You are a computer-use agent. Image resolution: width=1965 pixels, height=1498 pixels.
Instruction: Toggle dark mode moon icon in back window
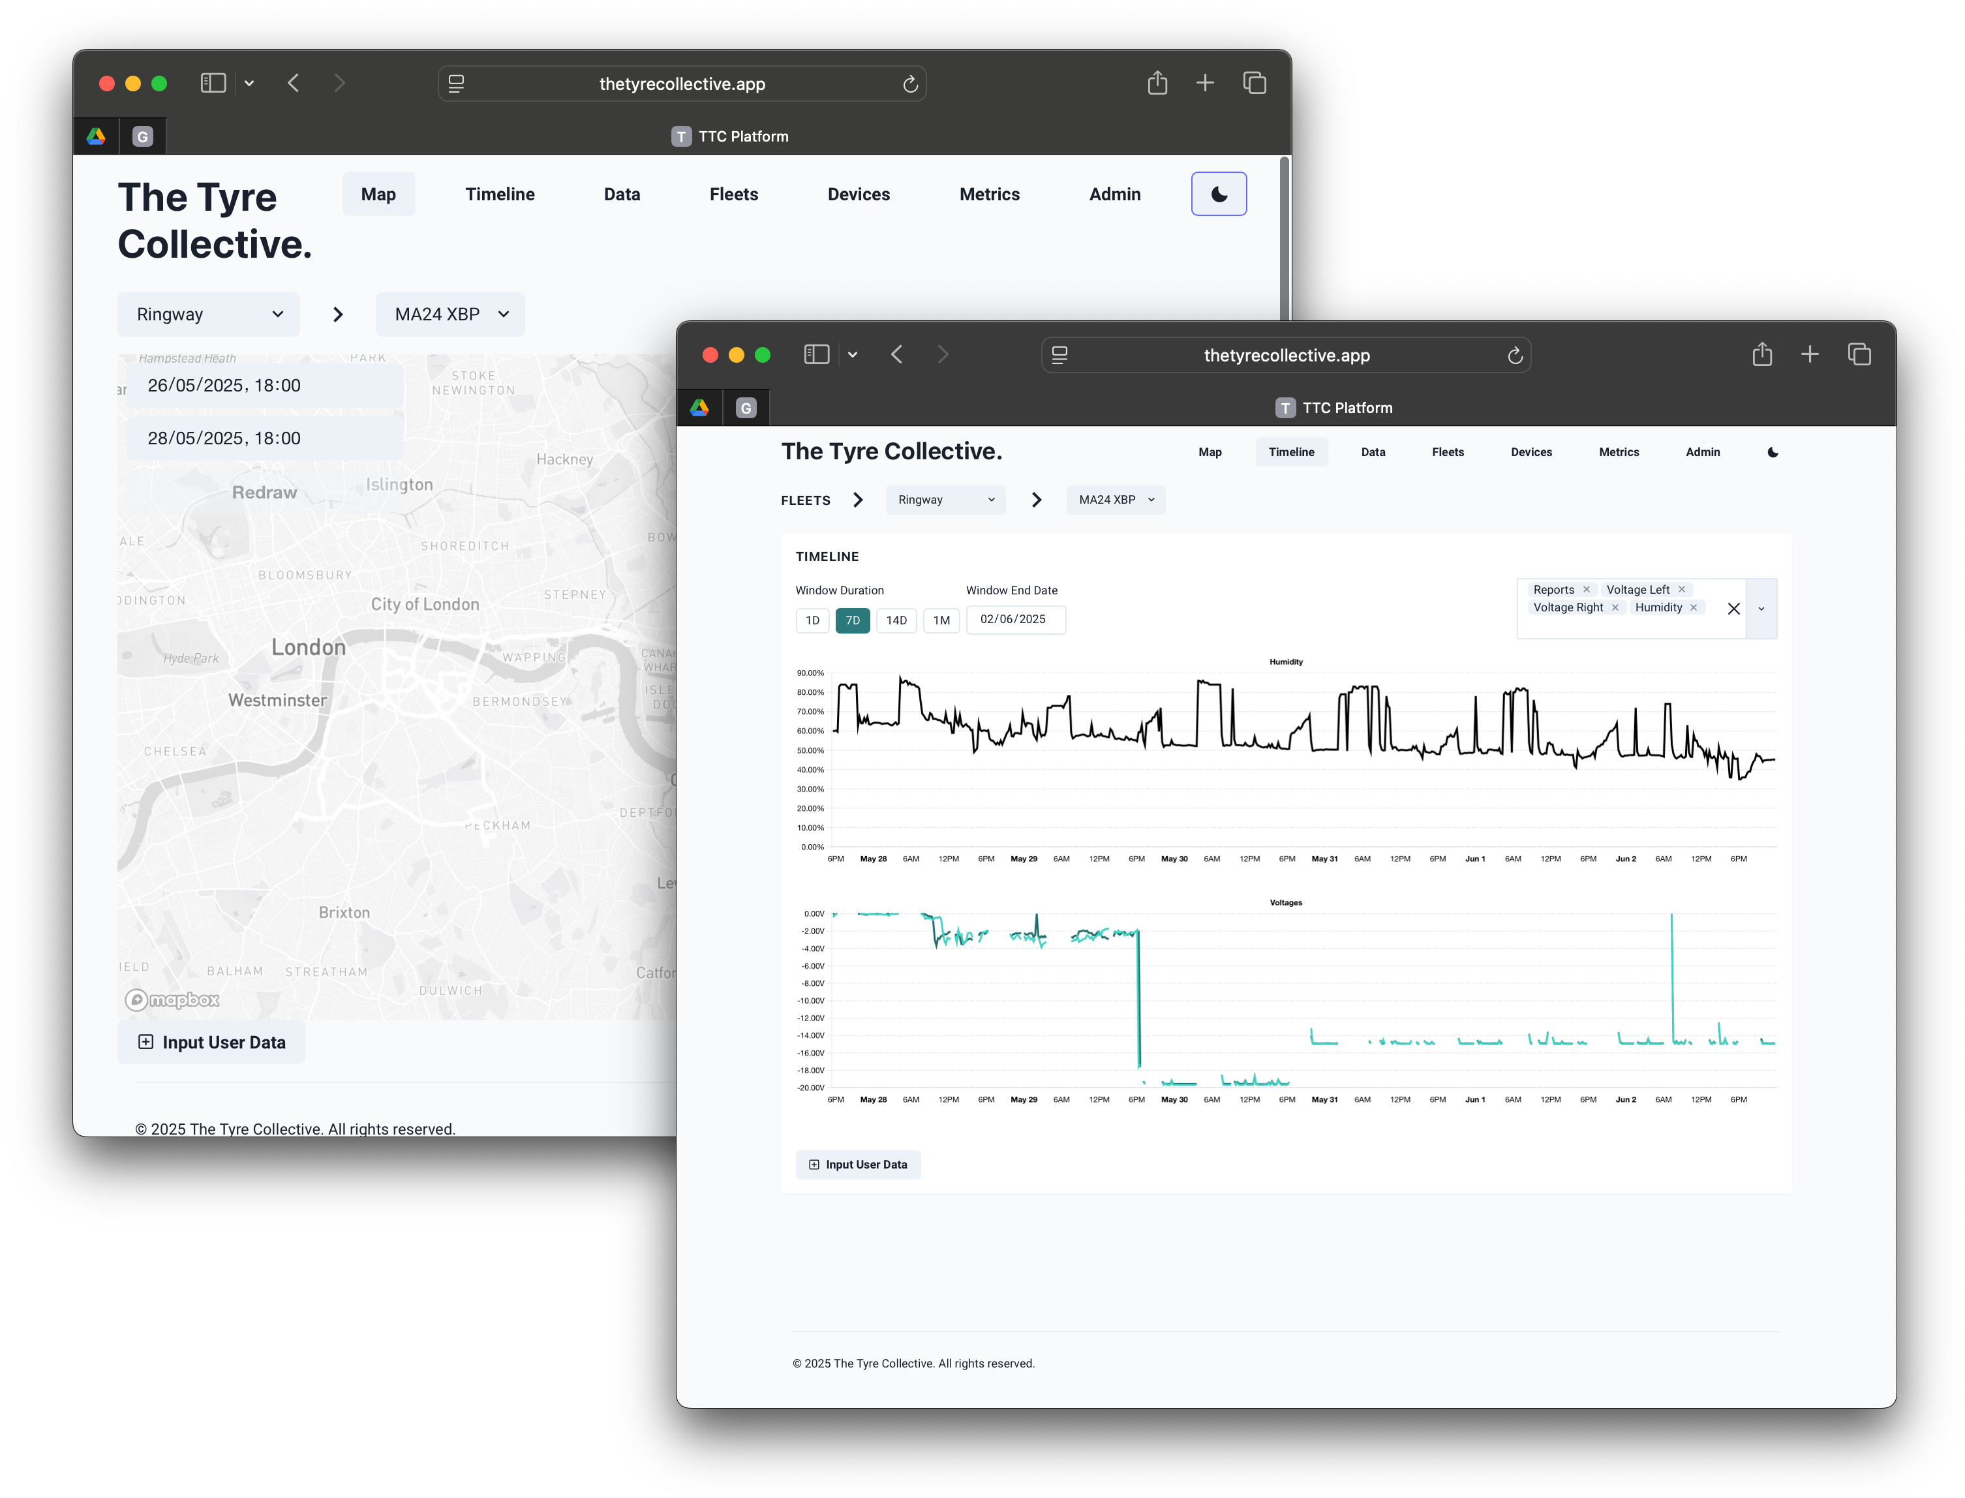click(x=1218, y=194)
